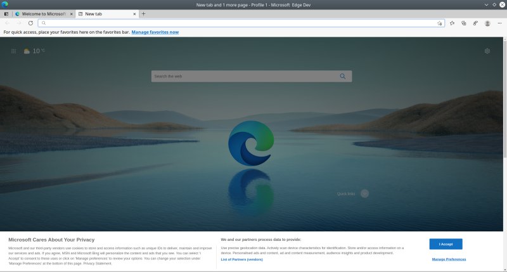The height and width of the screenshot is (272, 507).
Task: Close the New tab tab
Action: (134, 14)
